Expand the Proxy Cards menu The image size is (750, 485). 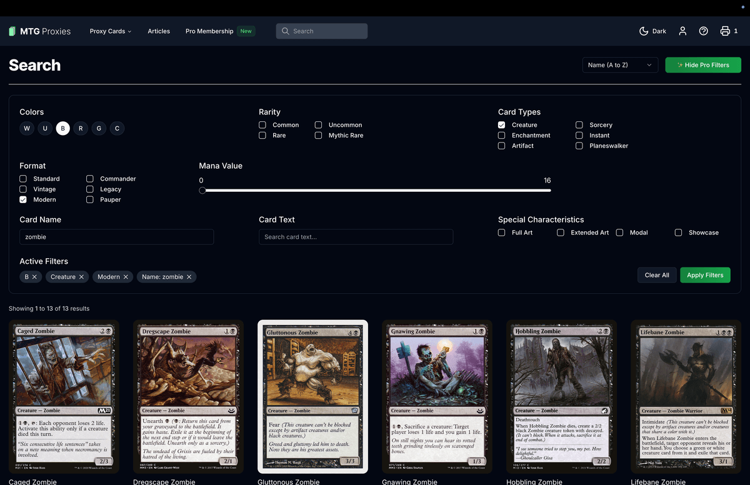click(x=110, y=31)
